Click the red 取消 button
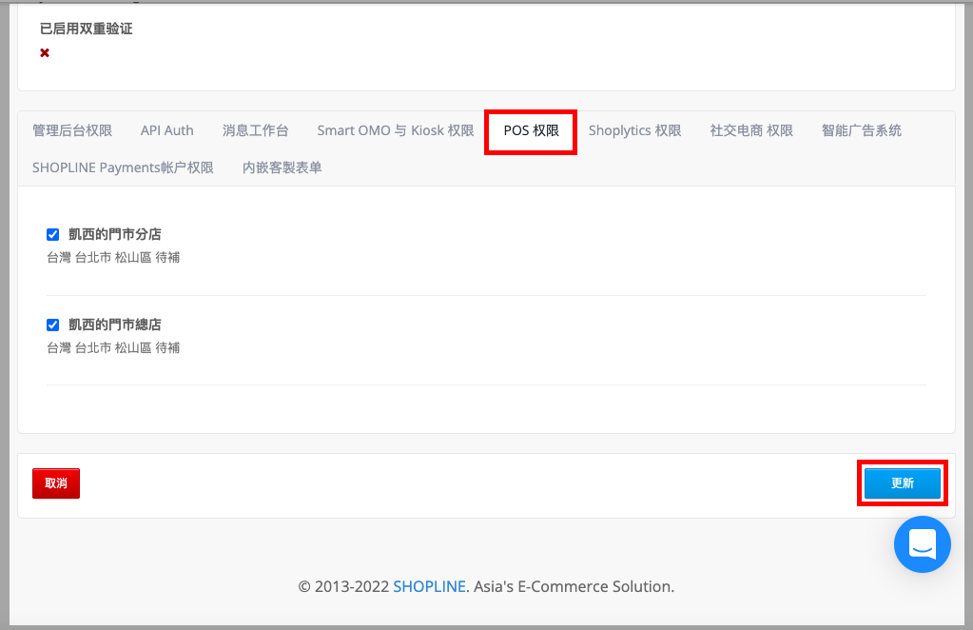The image size is (973, 630). pos(56,482)
